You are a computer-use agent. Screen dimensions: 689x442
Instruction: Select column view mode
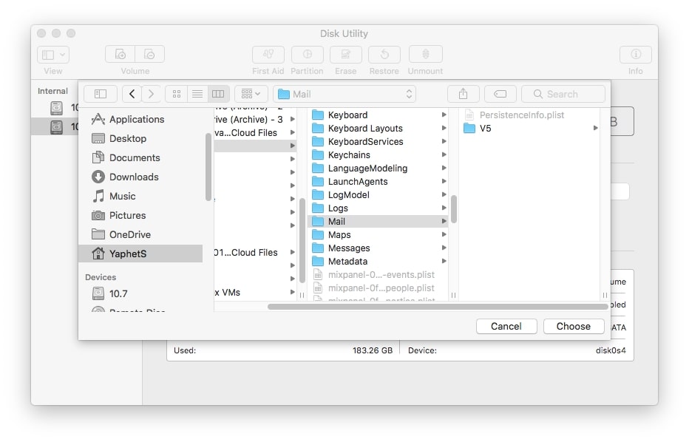tap(217, 94)
